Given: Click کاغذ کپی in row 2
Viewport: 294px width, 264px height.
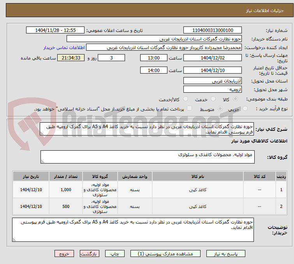Looking at the screenshot, I should coord(198,206).
